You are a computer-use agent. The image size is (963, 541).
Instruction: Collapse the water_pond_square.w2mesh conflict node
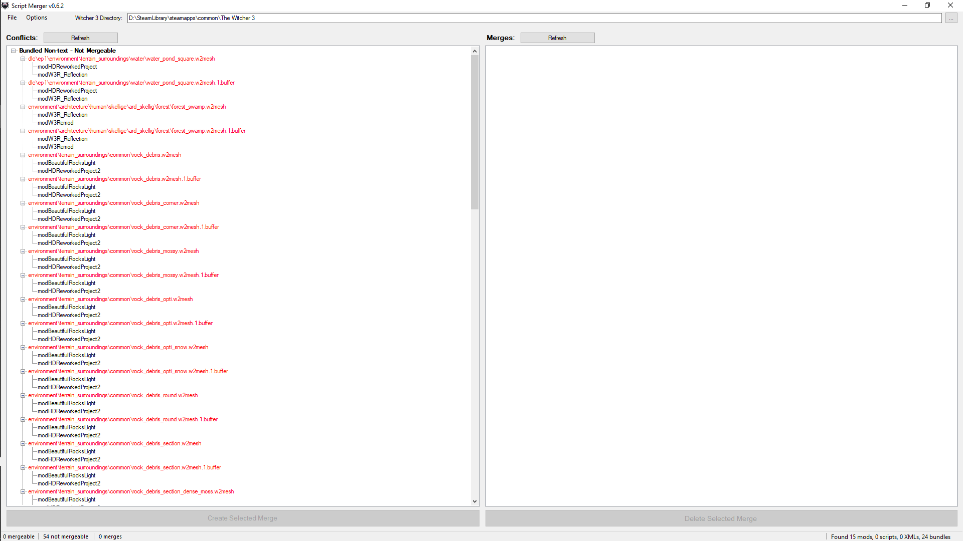coord(23,59)
